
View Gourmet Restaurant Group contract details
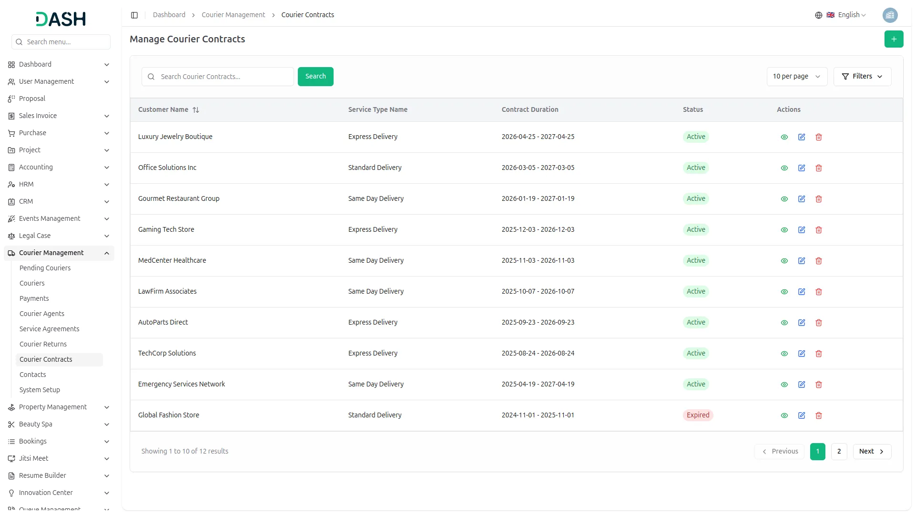[x=784, y=199]
